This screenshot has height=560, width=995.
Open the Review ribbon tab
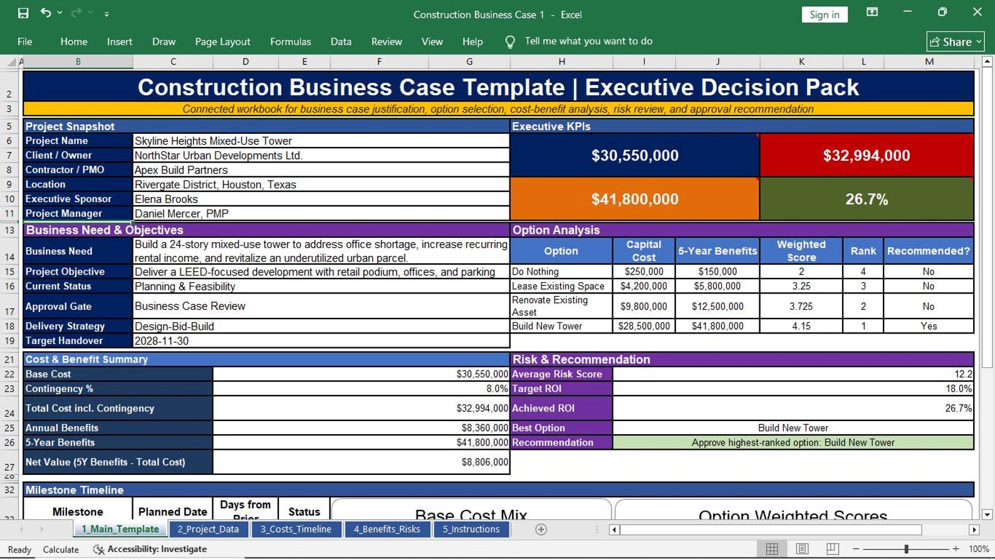pyautogui.click(x=387, y=42)
